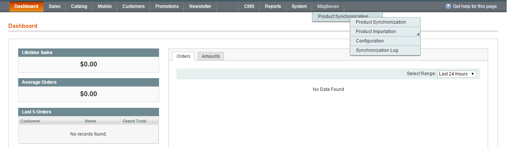Open the Sales menu

coord(54,6)
